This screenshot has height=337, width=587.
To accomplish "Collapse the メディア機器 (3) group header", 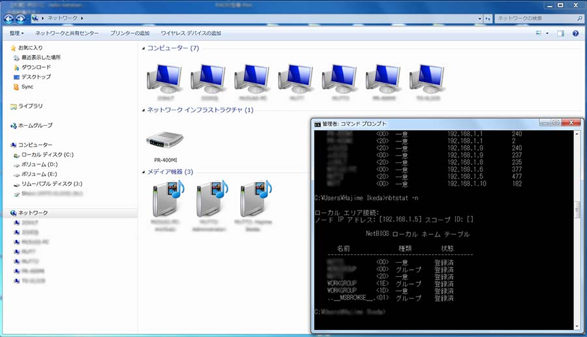I will [170, 171].
